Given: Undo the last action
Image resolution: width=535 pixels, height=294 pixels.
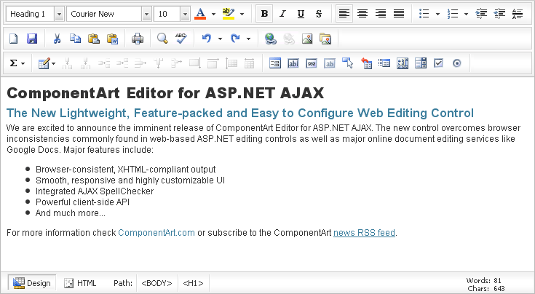Looking at the screenshot, I should 207,39.
